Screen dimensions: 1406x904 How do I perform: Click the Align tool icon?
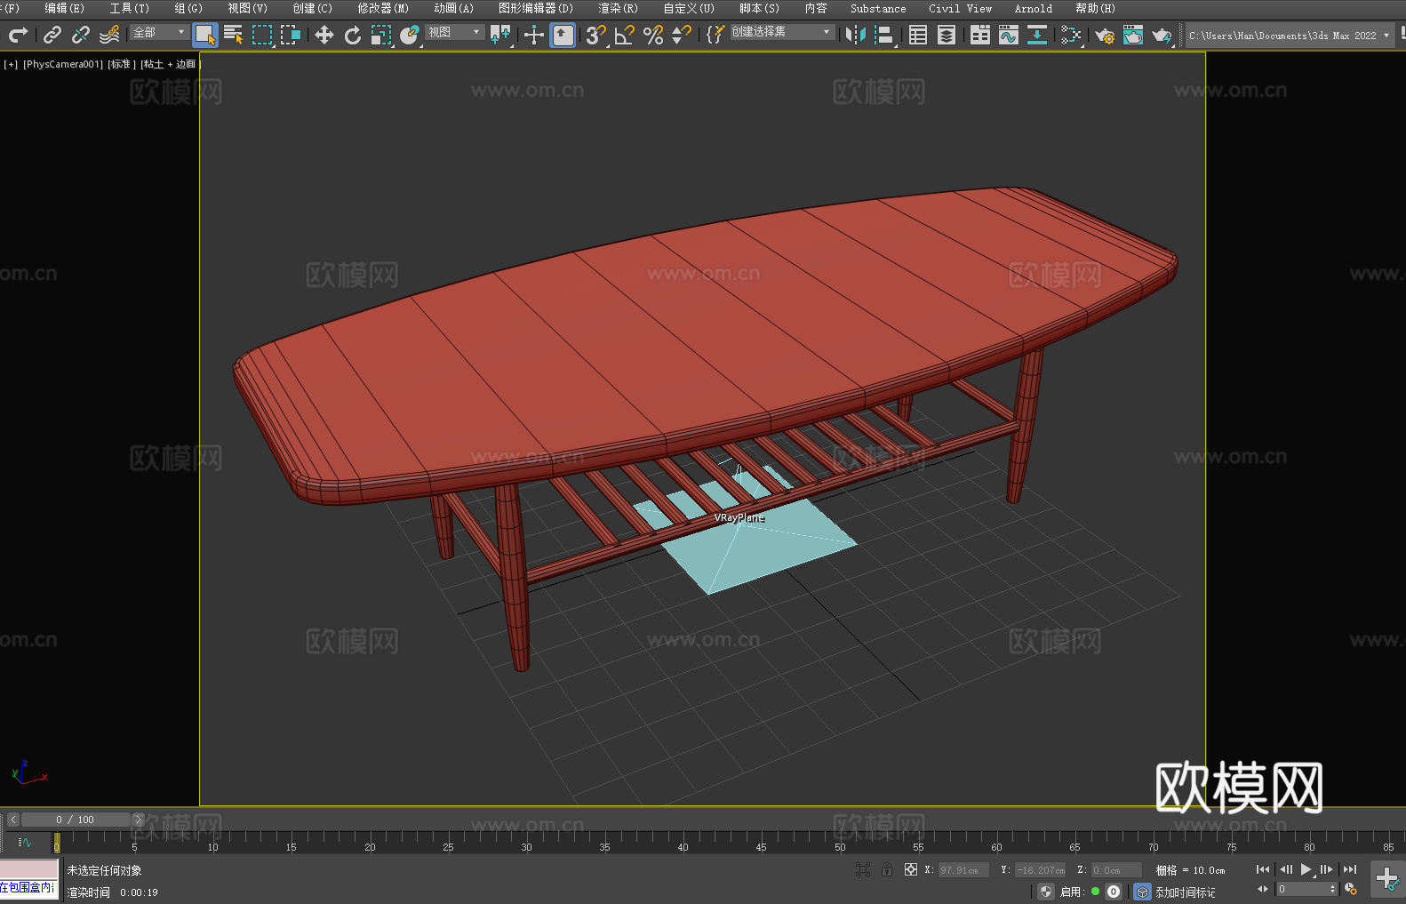click(884, 35)
